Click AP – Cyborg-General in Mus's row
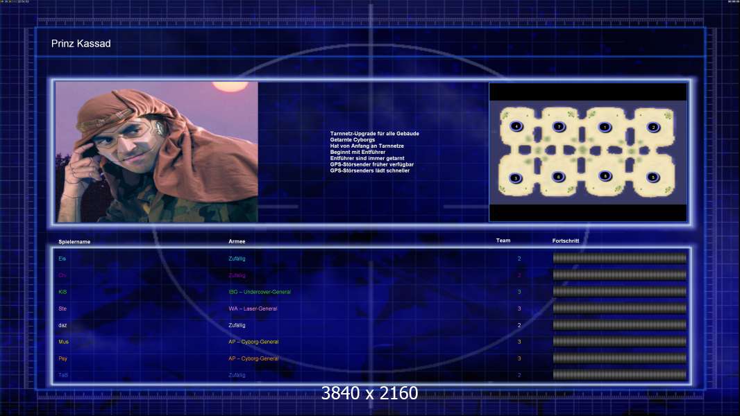The height and width of the screenshot is (416, 740). click(253, 342)
